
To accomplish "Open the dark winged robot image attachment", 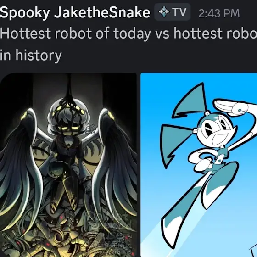I will (68, 165).
